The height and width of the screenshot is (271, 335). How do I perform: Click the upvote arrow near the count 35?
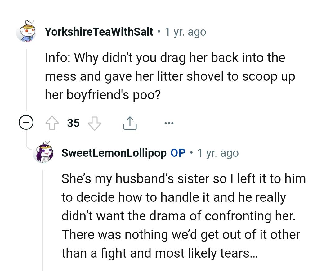coord(53,123)
